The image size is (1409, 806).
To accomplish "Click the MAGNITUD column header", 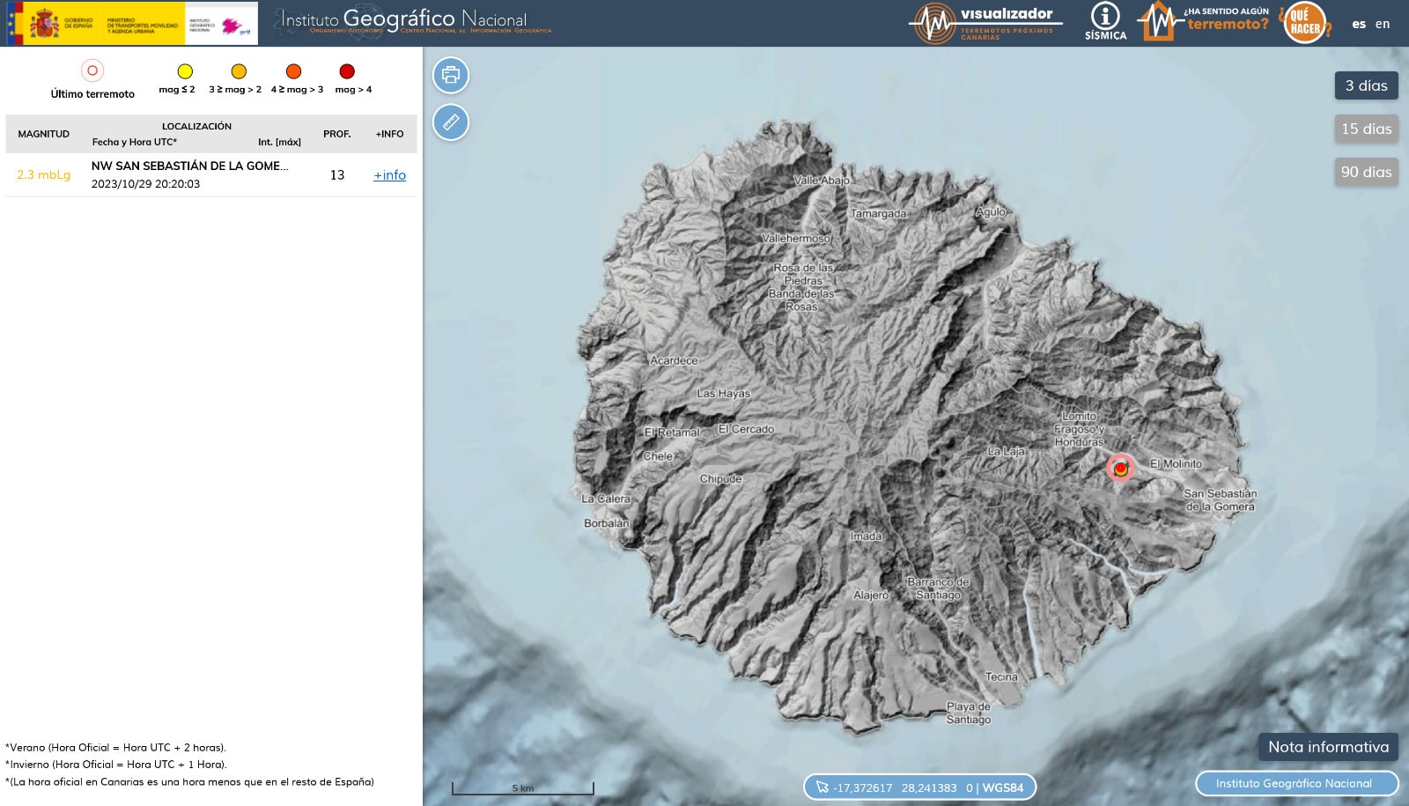I will pyautogui.click(x=44, y=134).
